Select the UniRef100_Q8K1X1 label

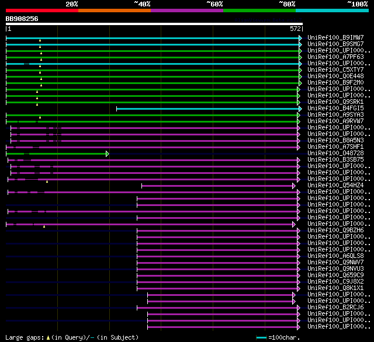[335, 288]
